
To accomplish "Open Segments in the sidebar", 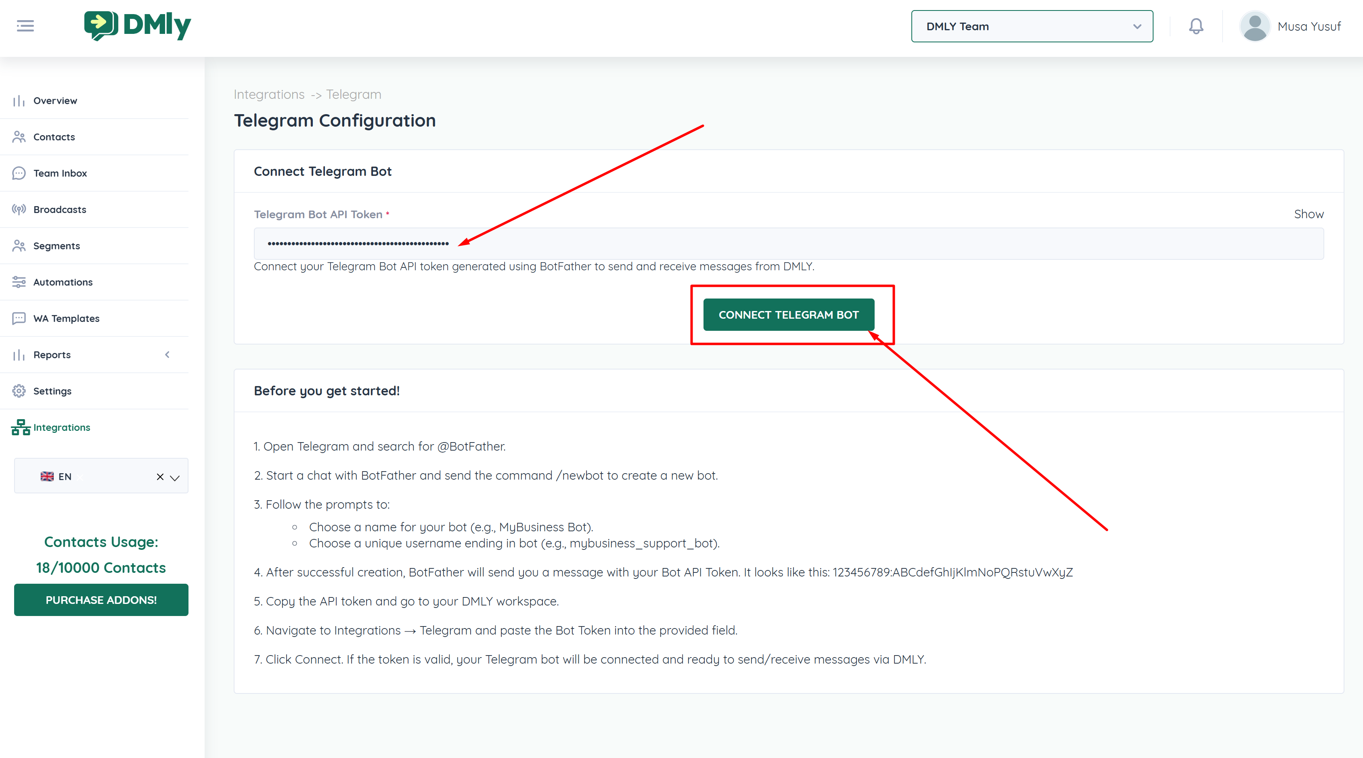I will click(57, 246).
